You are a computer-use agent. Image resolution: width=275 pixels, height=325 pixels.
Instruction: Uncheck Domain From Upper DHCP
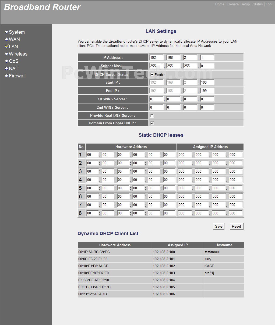point(152,123)
